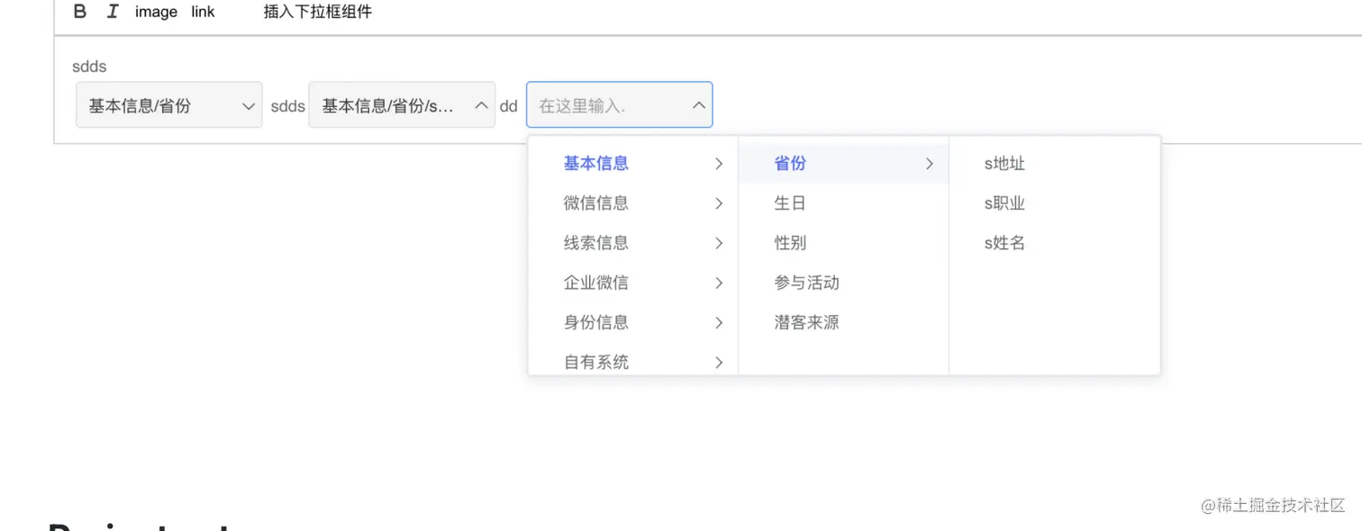Click the up arrow in the 在这里输入 cascader
1362x531 pixels.
698,105
